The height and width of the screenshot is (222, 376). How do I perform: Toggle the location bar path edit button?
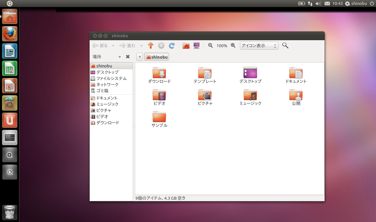tap(140, 57)
